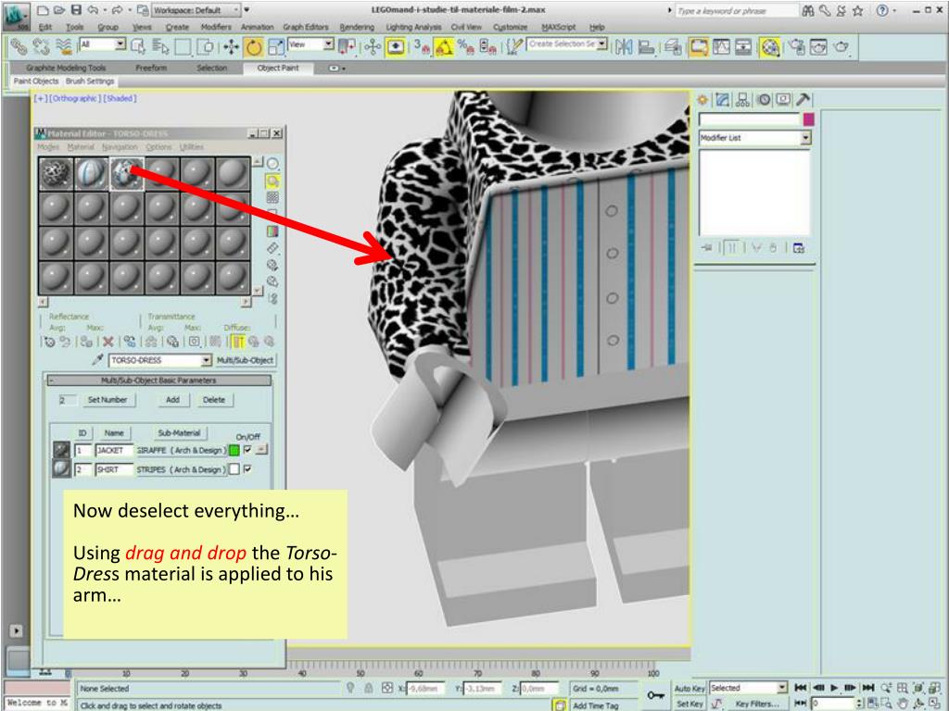Viewport: 949px width, 711px height.
Task: Toggle On/Off checkbox for SHIRT sub-material
Action: click(247, 469)
